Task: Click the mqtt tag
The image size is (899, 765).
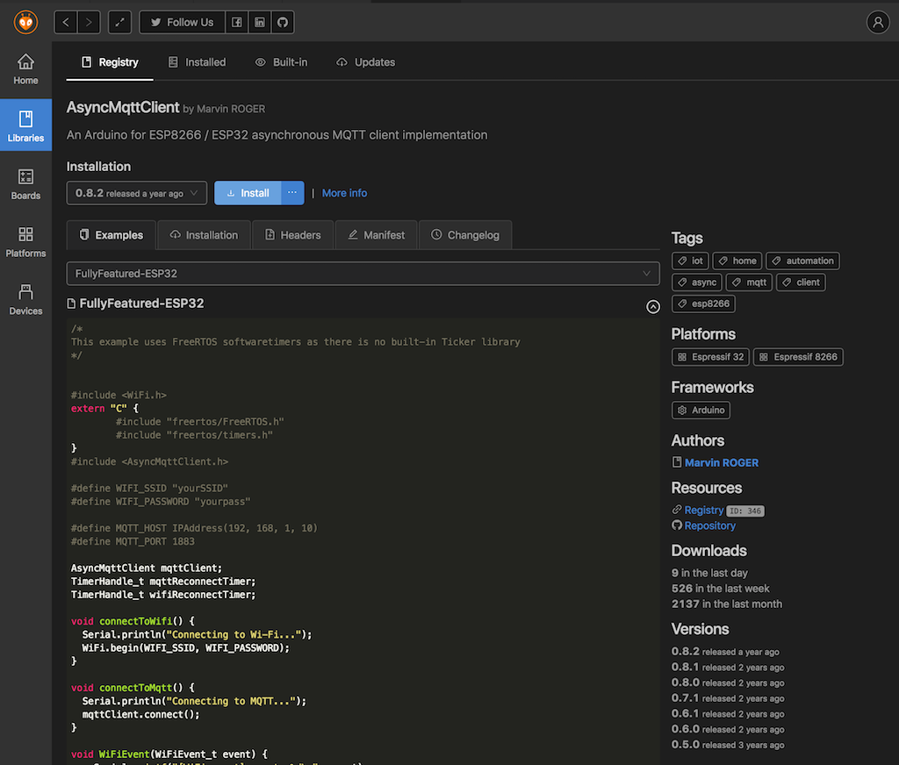Action: pyautogui.click(x=750, y=282)
